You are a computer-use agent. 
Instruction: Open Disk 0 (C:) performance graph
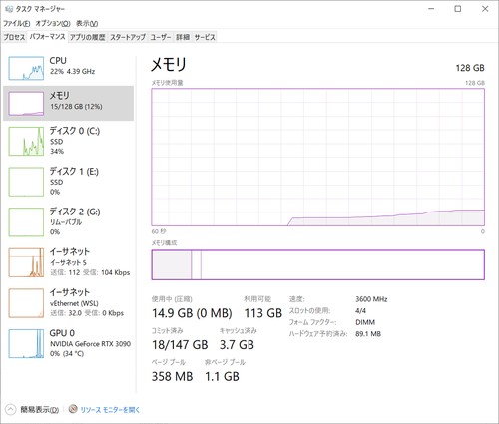68,141
